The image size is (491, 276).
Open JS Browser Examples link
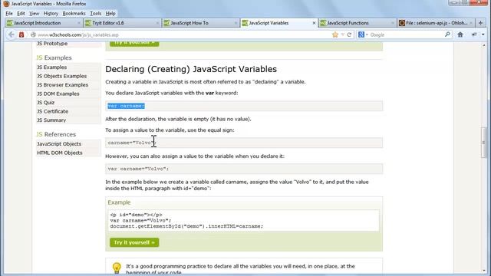point(63,85)
